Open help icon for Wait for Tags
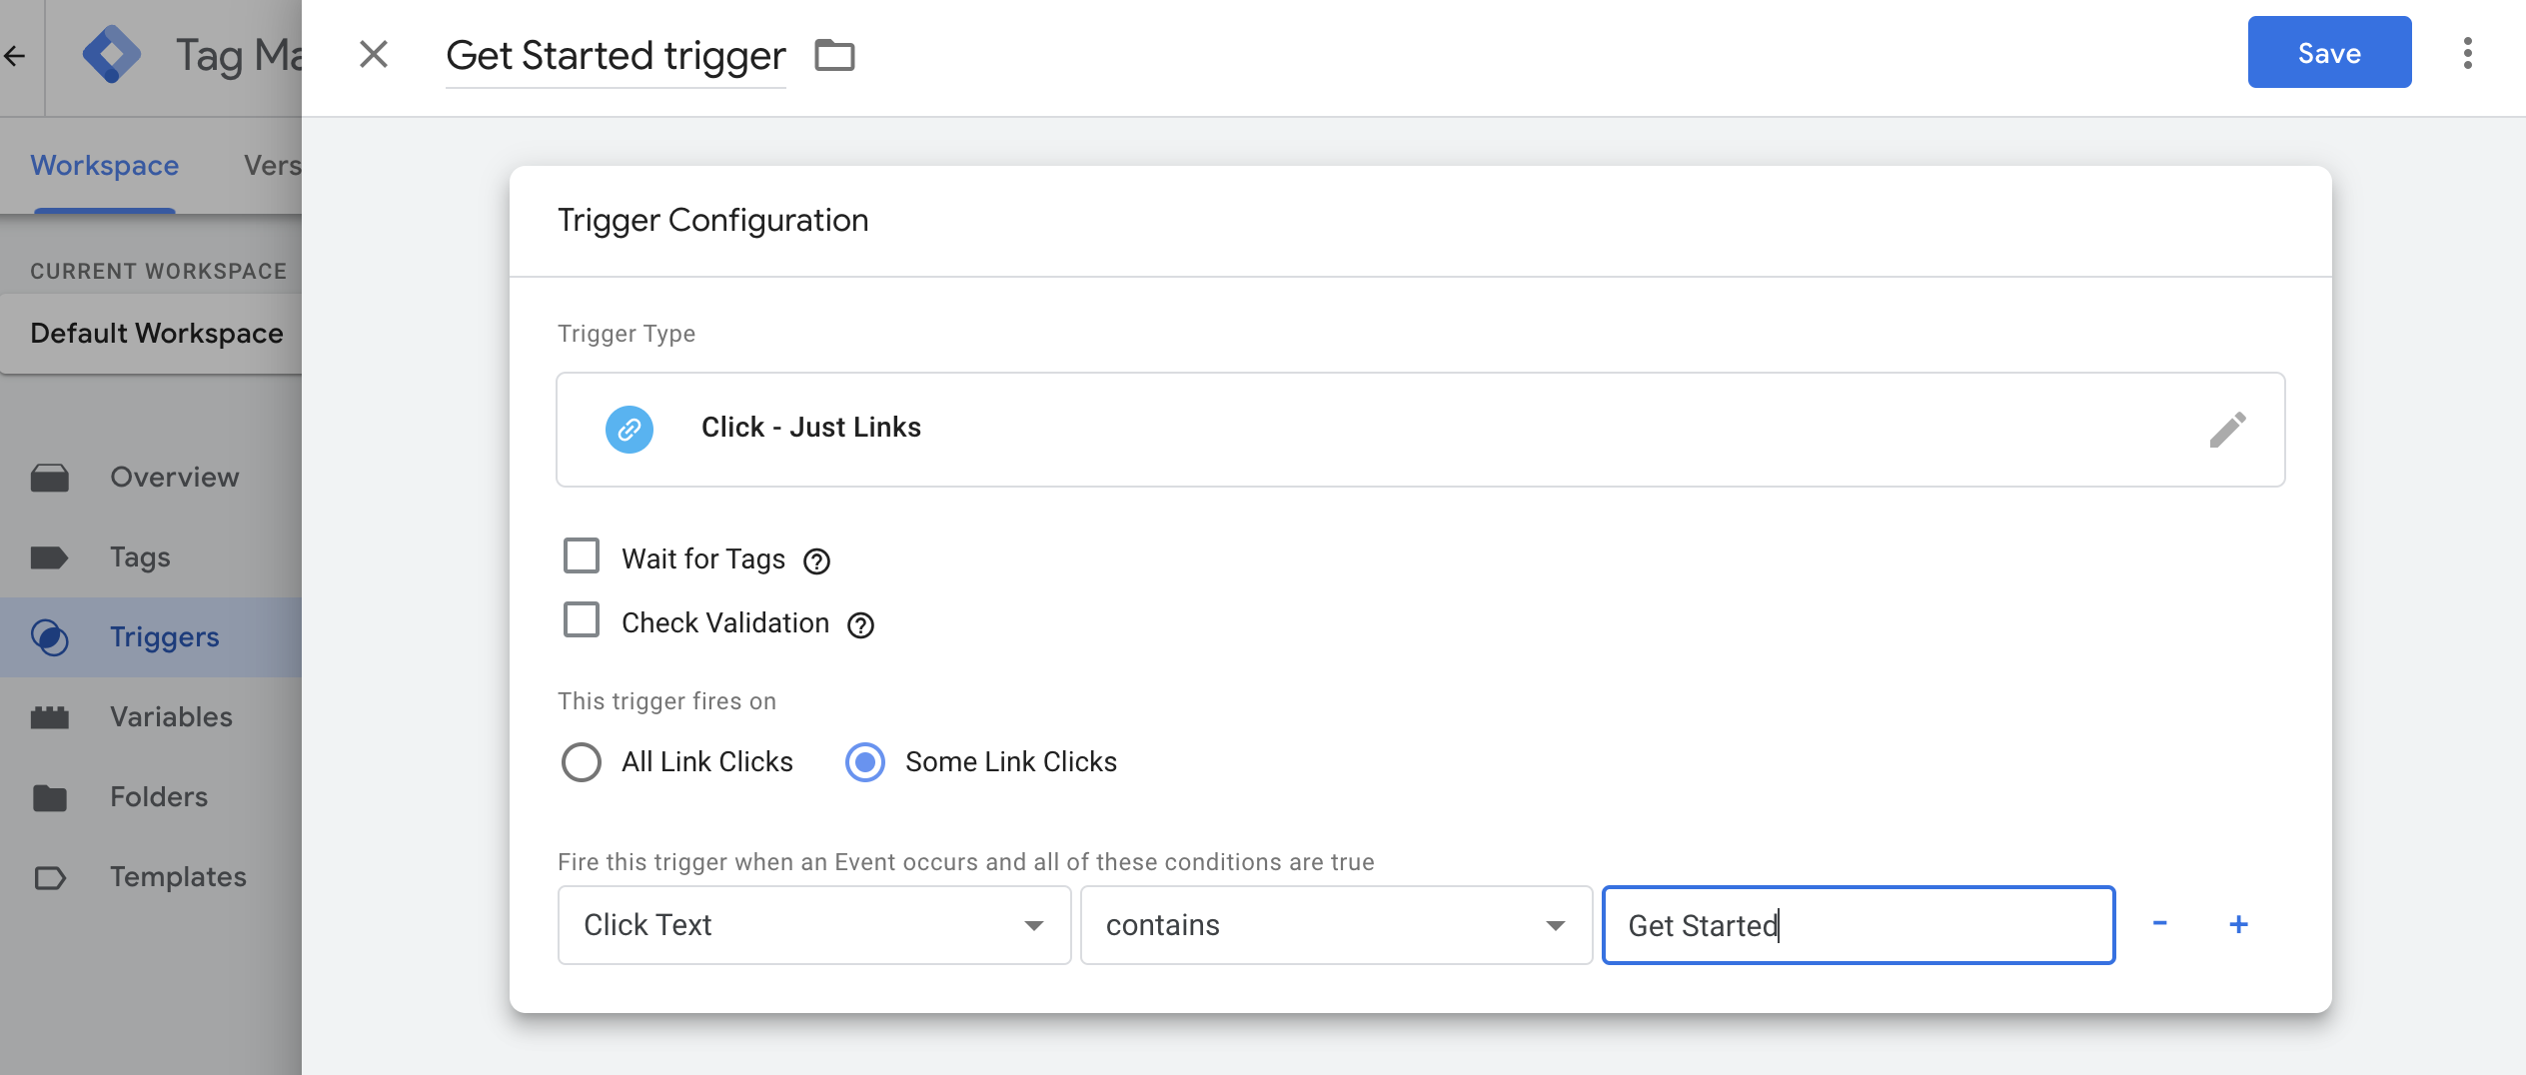Viewport: 2526px width, 1075px height. pyautogui.click(x=816, y=561)
